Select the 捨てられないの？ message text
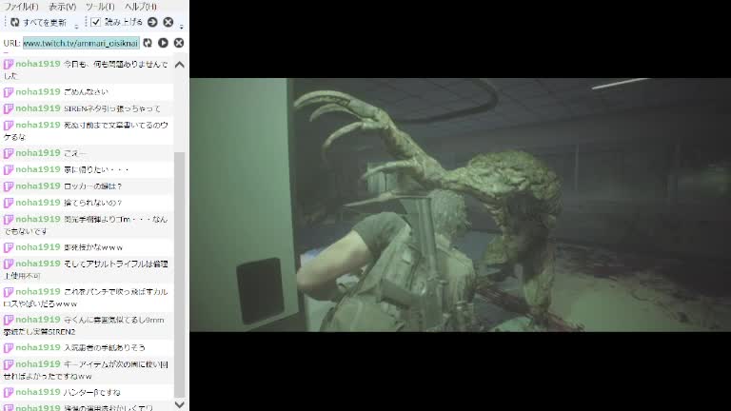This screenshot has height=411, width=731. pos(92,203)
